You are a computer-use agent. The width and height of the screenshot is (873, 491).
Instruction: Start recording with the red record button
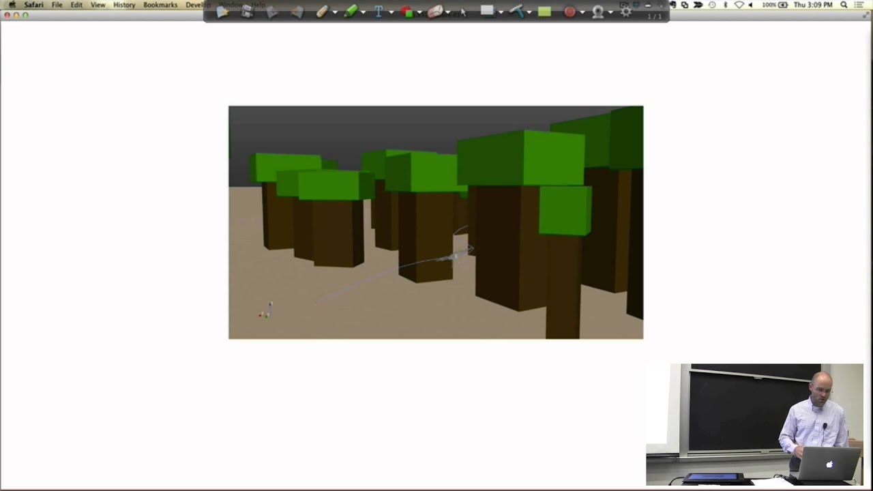coord(569,12)
